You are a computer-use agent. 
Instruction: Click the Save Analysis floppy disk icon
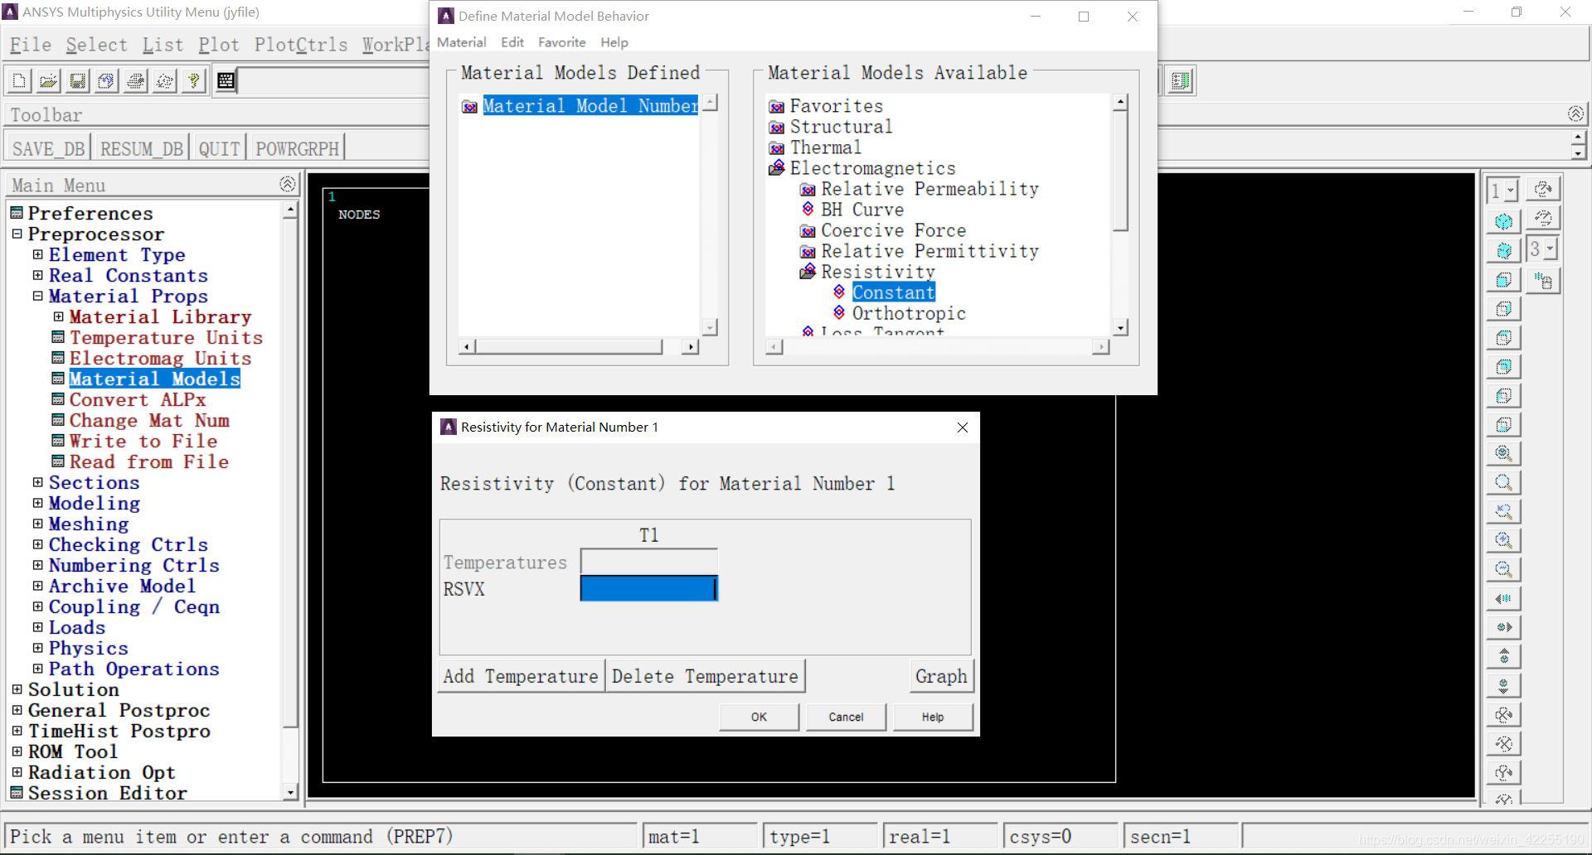point(77,80)
